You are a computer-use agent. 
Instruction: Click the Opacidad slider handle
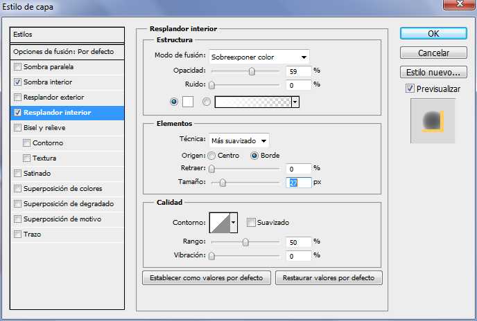[252, 71]
